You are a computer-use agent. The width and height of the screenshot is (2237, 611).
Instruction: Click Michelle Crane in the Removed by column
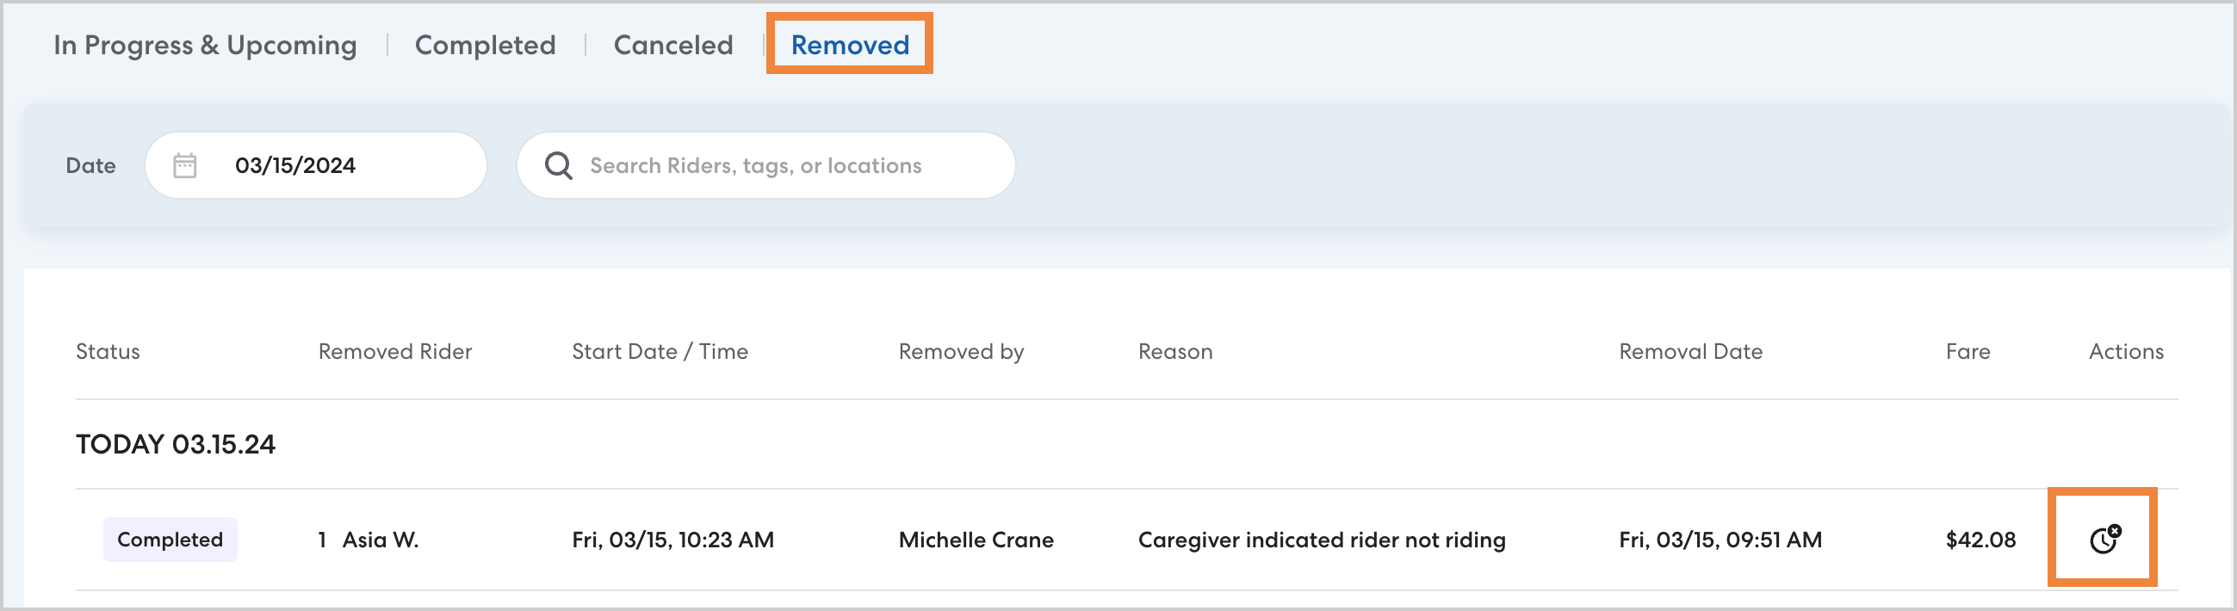point(976,540)
